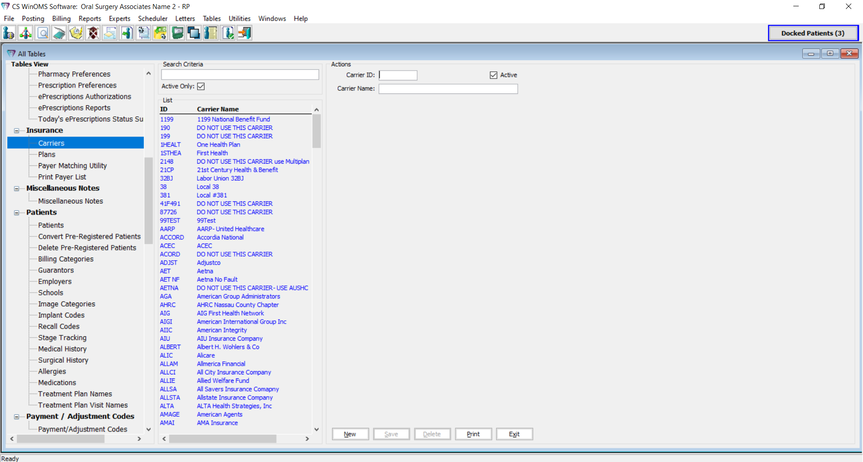Click the All Tables window title icon

[11, 53]
